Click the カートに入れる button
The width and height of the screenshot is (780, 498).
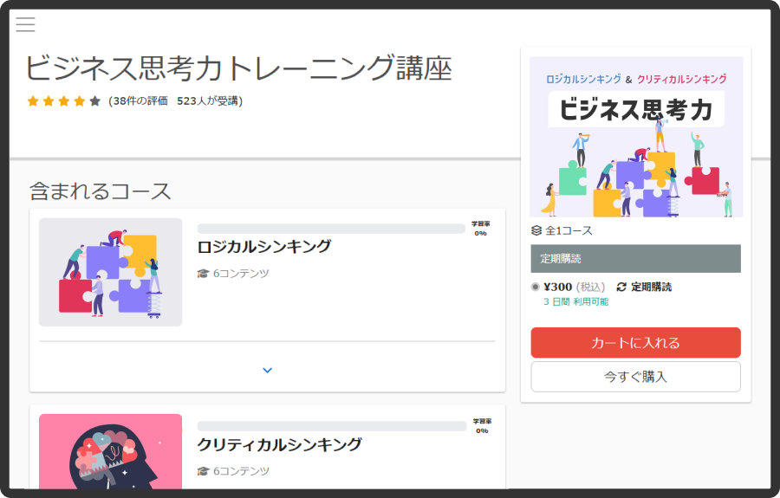click(636, 342)
